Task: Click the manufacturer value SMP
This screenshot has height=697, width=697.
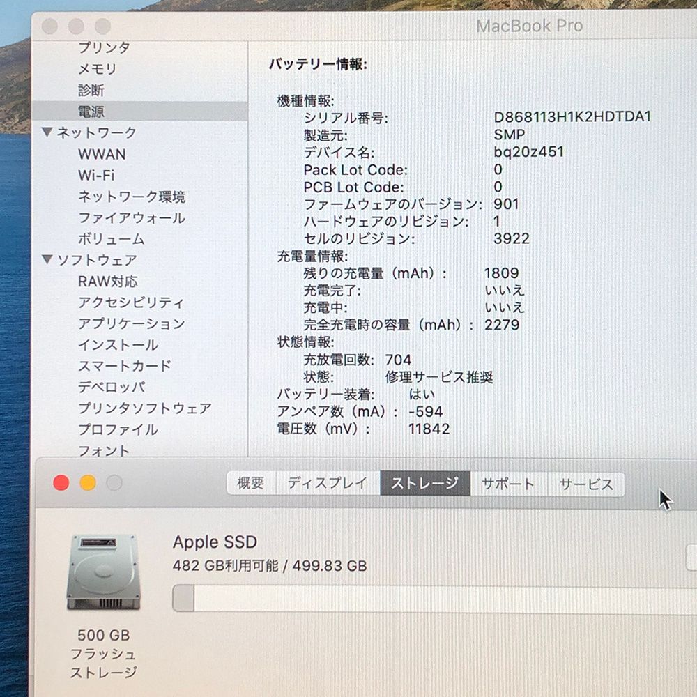Action: [x=510, y=135]
